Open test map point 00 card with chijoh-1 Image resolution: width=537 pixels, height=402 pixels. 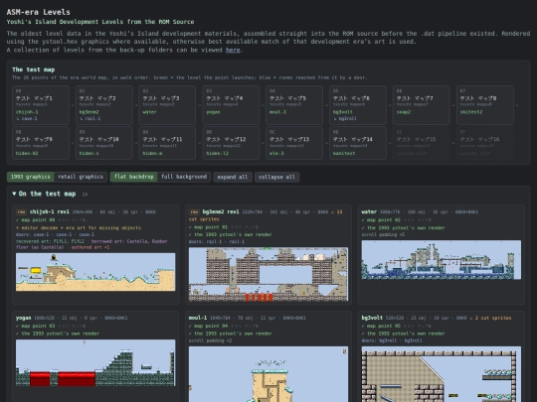pyautogui.click(x=41, y=105)
